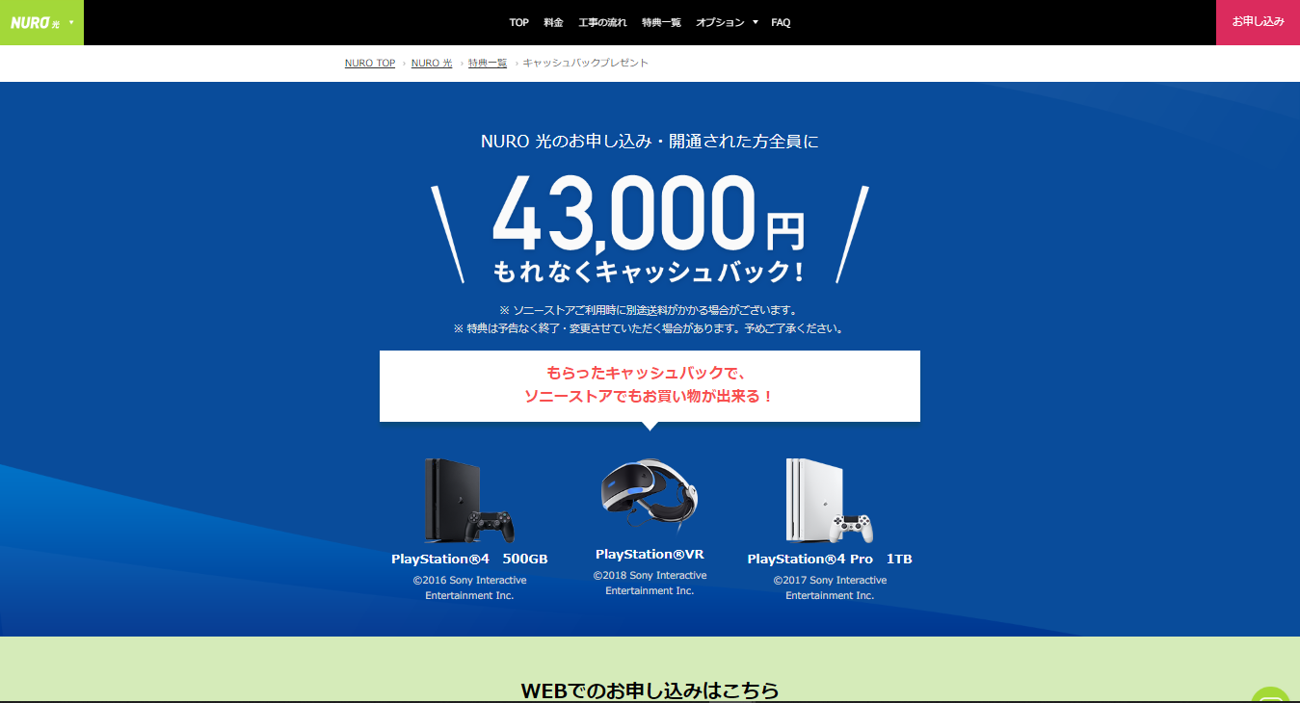Click the PlayStation VR headset image
The image size is (1300, 703).
click(x=650, y=497)
